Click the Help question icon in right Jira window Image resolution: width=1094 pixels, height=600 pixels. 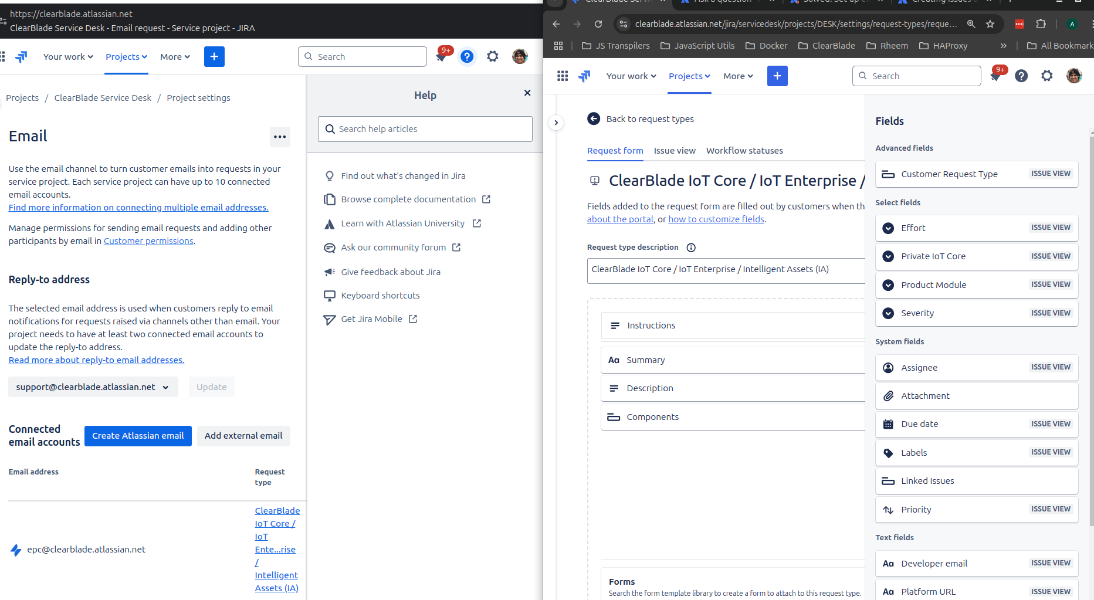[x=1021, y=76]
